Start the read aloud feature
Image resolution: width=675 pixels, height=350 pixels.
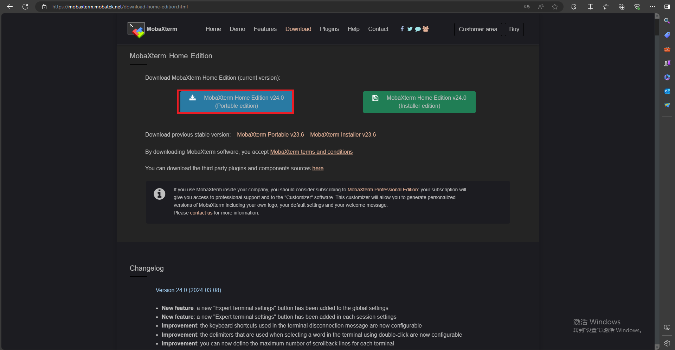[541, 7]
